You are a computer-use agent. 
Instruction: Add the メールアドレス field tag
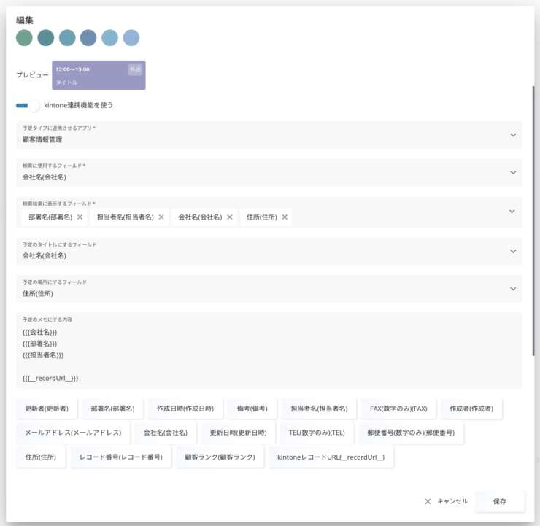click(x=73, y=433)
